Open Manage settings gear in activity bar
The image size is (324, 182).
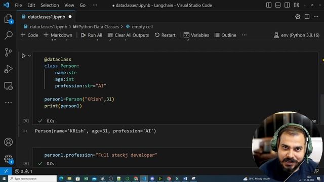point(8,159)
